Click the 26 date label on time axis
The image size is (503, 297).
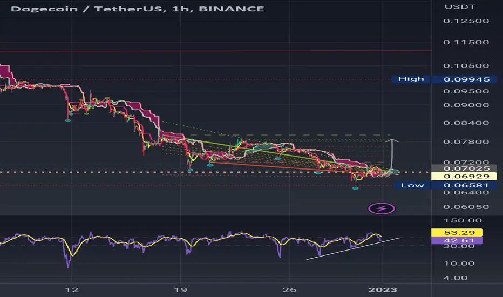pyautogui.click(x=289, y=290)
